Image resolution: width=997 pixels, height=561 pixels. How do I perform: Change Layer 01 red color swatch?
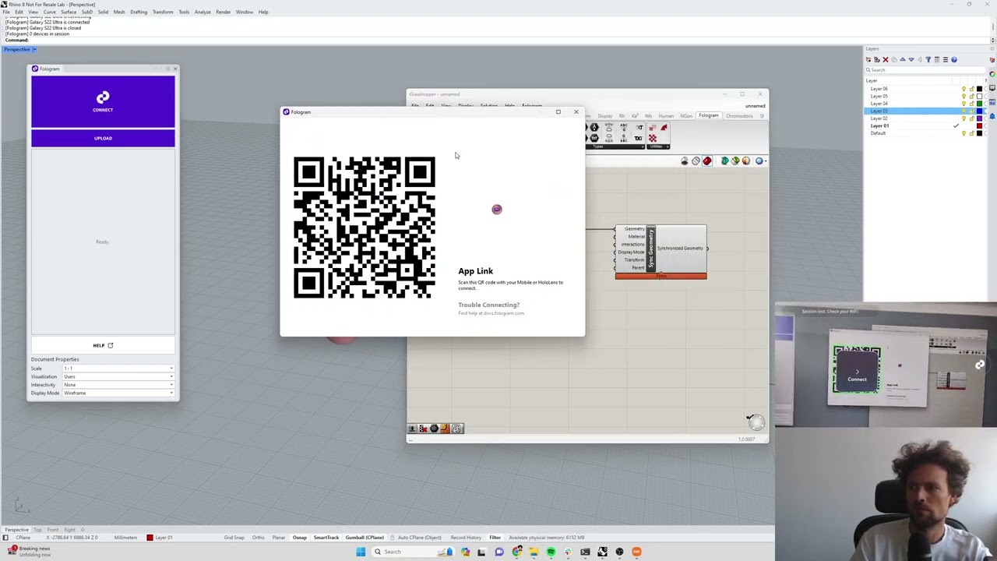click(x=979, y=125)
